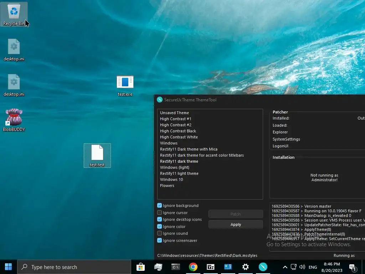Click the ENG language indicator

[313, 267]
